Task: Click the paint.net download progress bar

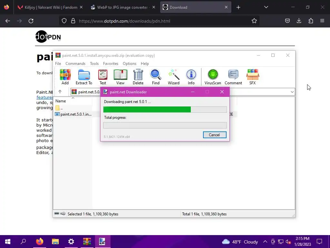Action: coord(165,109)
